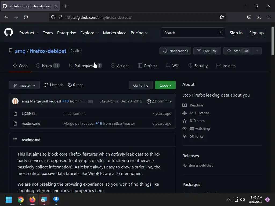Image resolution: width=275 pixels, height=206 pixels.
Task: Star the repository with Star button
Action: (x=238, y=51)
